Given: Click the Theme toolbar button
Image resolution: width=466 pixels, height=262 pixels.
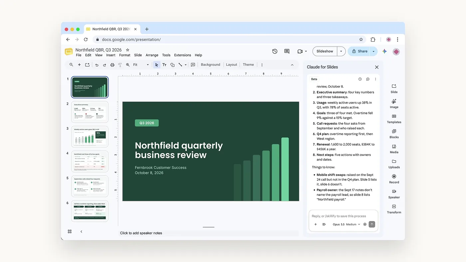Looking at the screenshot, I should coord(248,65).
